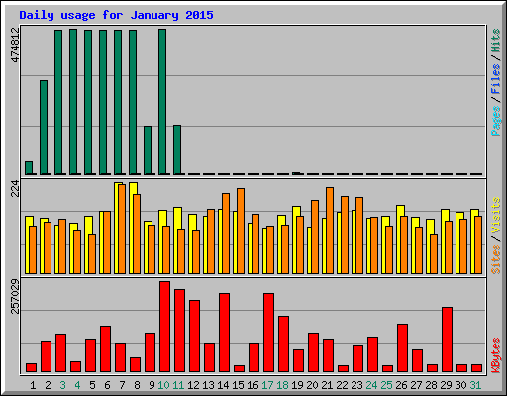Click day label 8 on the x-axis

point(137,385)
